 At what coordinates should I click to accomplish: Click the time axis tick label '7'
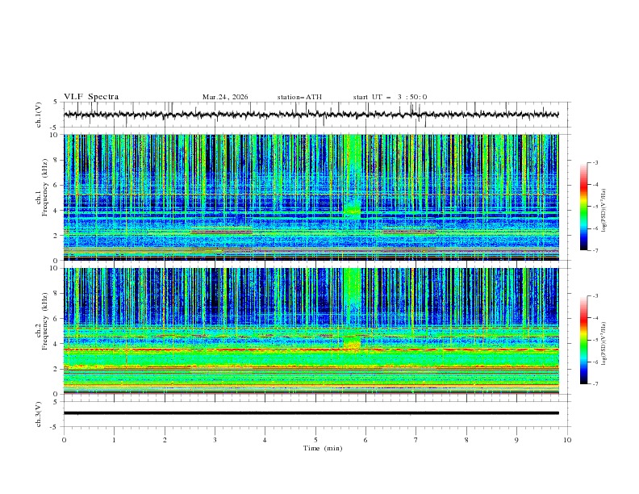(x=416, y=440)
